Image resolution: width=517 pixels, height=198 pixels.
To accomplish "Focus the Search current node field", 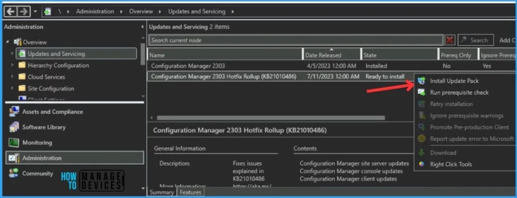I will coord(296,40).
